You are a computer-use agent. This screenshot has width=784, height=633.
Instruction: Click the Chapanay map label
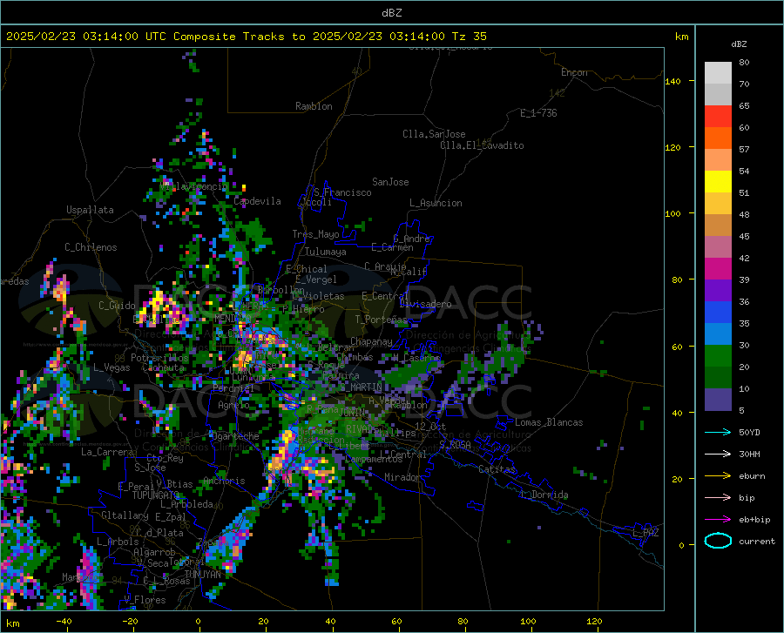coord(371,341)
